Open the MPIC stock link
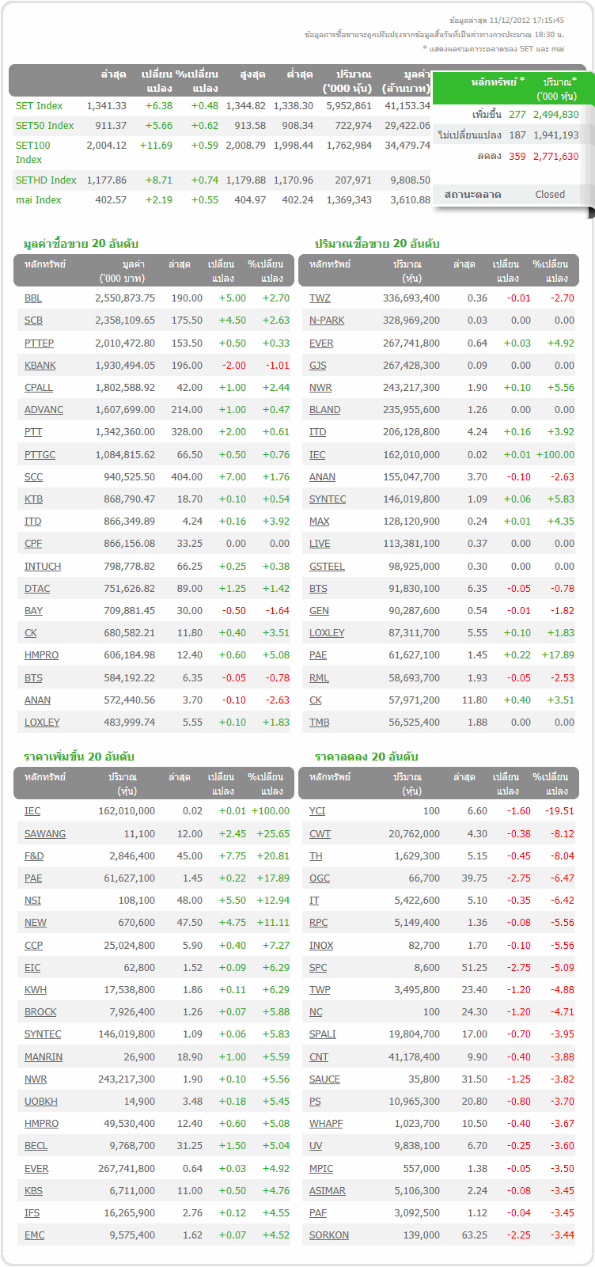The width and height of the screenshot is (595, 1267). [321, 1168]
